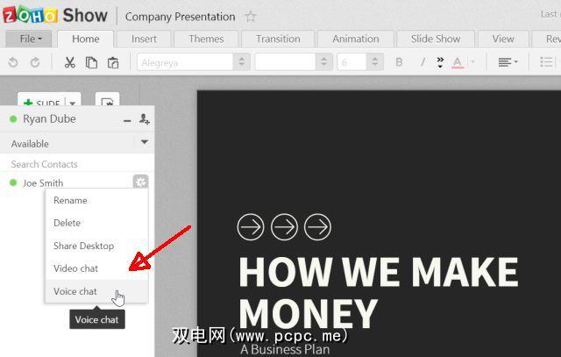Open the Animation tab

coord(356,39)
